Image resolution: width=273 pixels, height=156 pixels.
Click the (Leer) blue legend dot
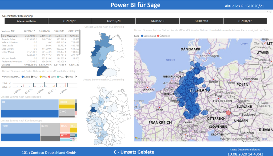click(x=23, y=77)
